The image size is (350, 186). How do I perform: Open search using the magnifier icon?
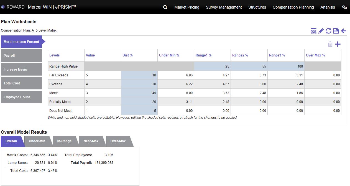pos(165,7)
